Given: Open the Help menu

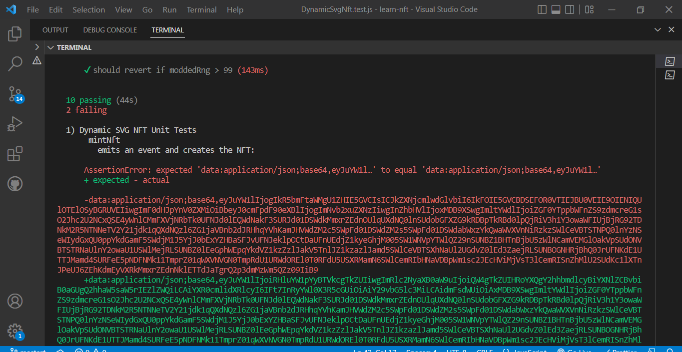Looking at the screenshot, I should click(235, 9).
